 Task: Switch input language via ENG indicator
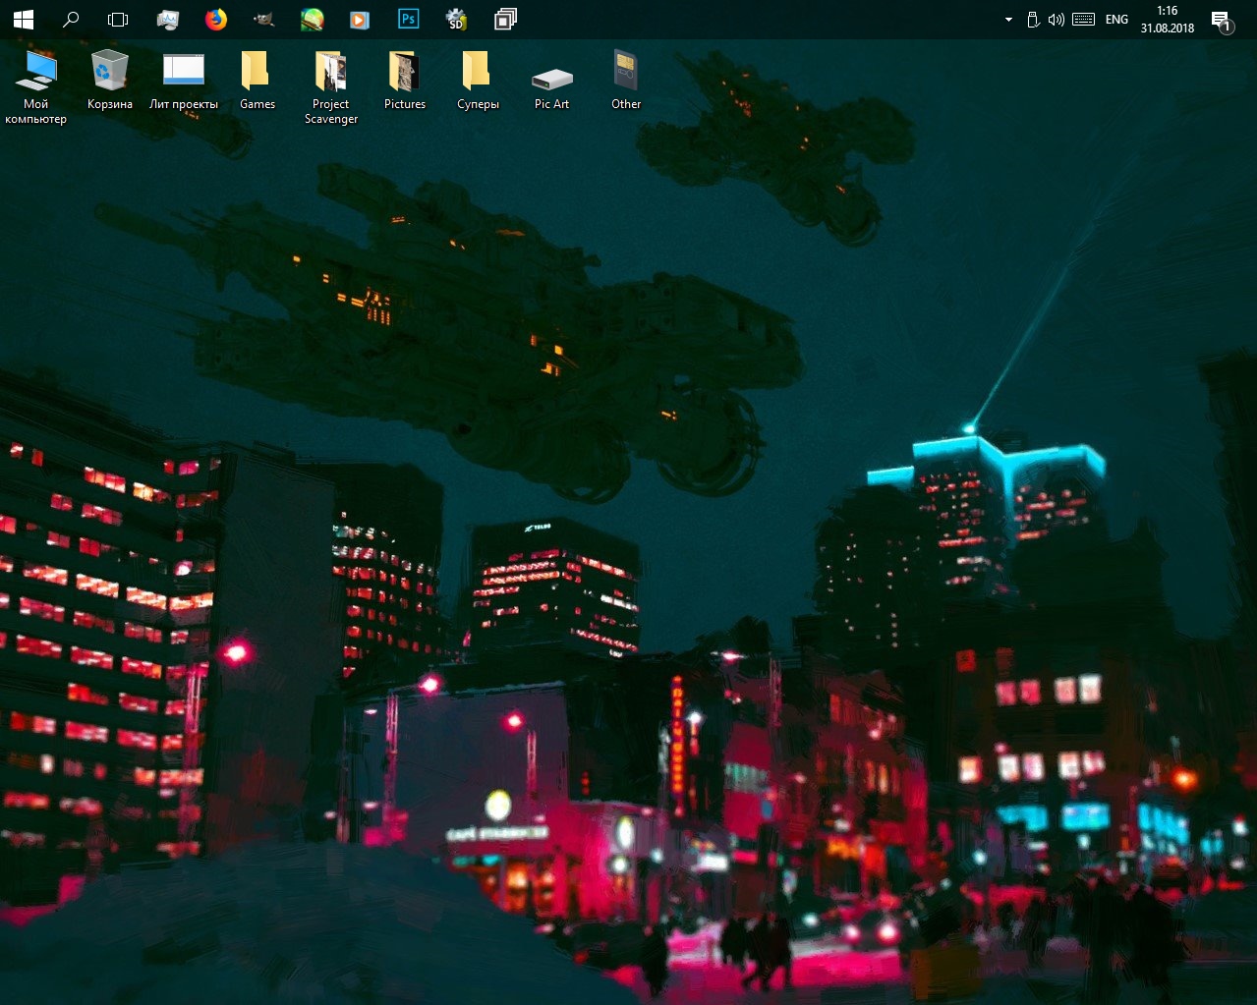(1117, 20)
